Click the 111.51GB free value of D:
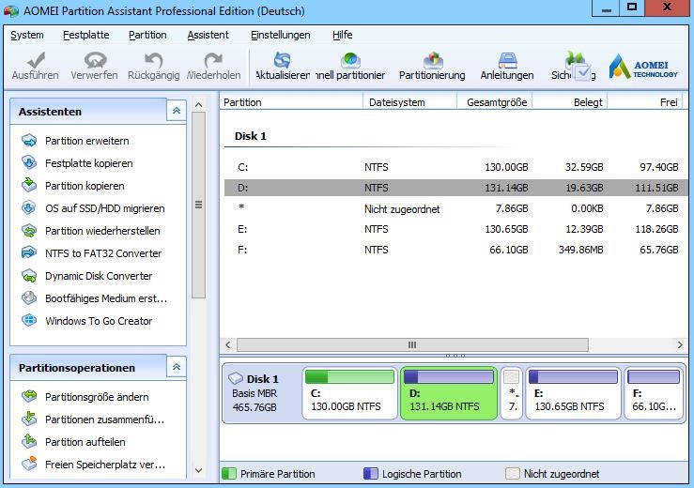The height and width of the screenshot is (488, 694). pos(656,188)
